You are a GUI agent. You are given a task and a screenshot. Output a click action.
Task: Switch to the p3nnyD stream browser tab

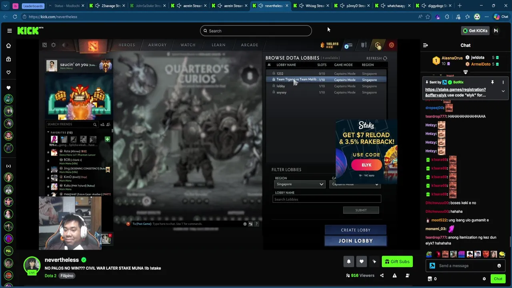tap(352, 6)
